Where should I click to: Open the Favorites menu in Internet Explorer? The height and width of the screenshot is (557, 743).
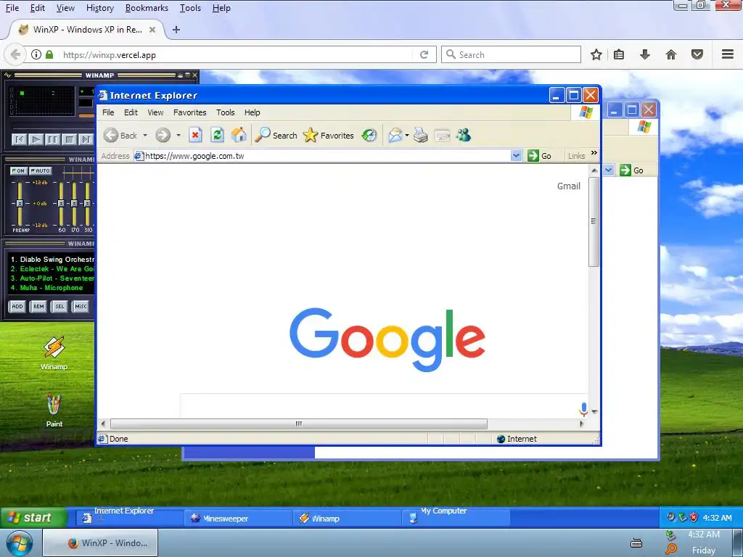point(189,112)
